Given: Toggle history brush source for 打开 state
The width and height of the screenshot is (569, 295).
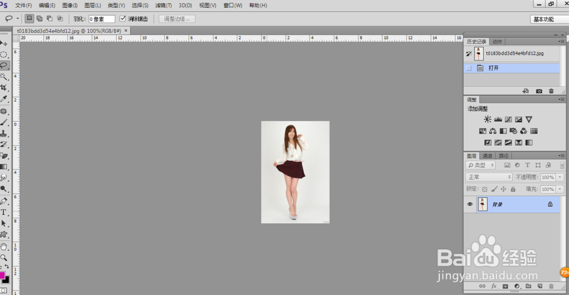Looking at the screenshot, I should click(468, 68).
